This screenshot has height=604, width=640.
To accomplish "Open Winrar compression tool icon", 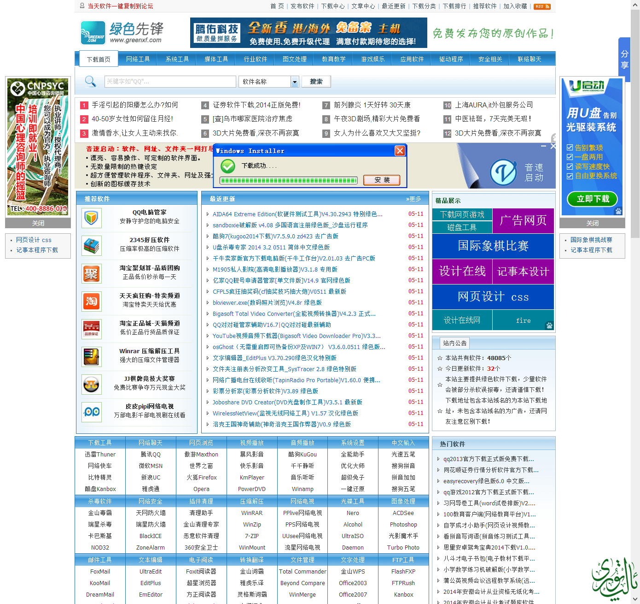I will 92,356.
